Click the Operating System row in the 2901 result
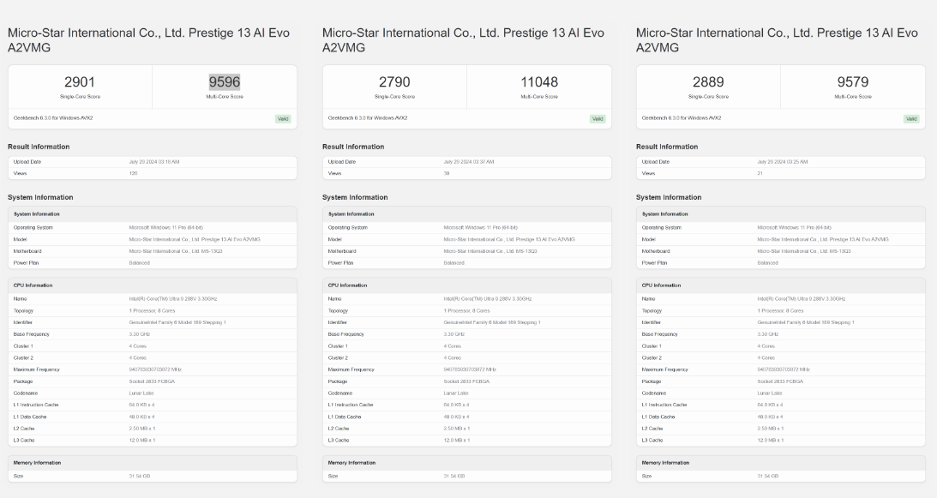 (153, 228)
